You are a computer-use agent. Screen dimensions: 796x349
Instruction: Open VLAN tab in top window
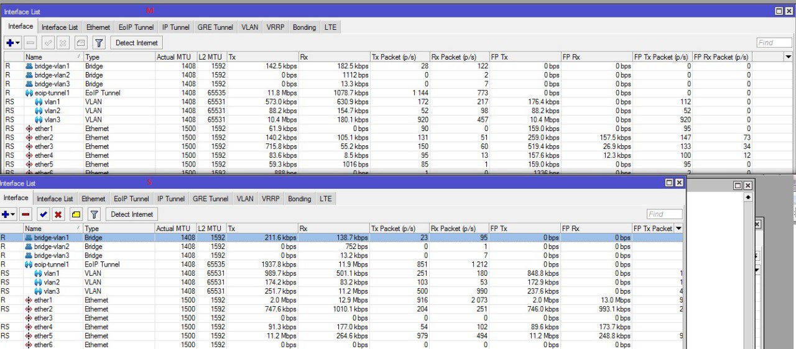pyautogui.click(x=250, y=27)
